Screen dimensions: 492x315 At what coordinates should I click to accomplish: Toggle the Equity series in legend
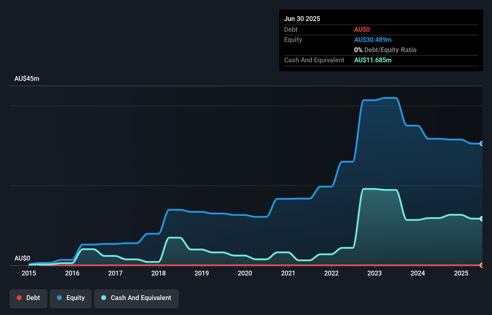[71, 298]
